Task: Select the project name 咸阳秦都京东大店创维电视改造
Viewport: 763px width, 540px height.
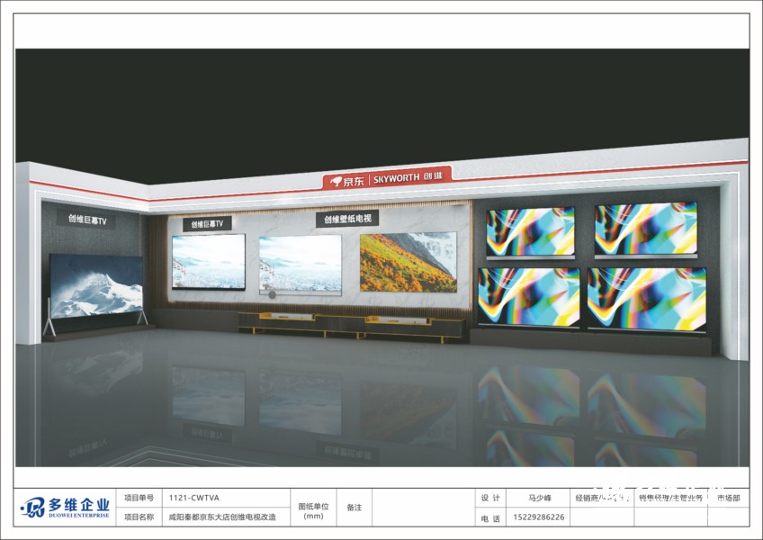Action: pyautogui.click(x=222, y=517)
